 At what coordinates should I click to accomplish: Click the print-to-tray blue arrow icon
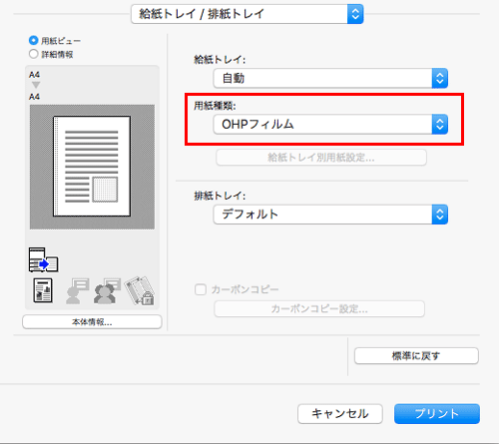pyautogui.click(x=44, y=259)
